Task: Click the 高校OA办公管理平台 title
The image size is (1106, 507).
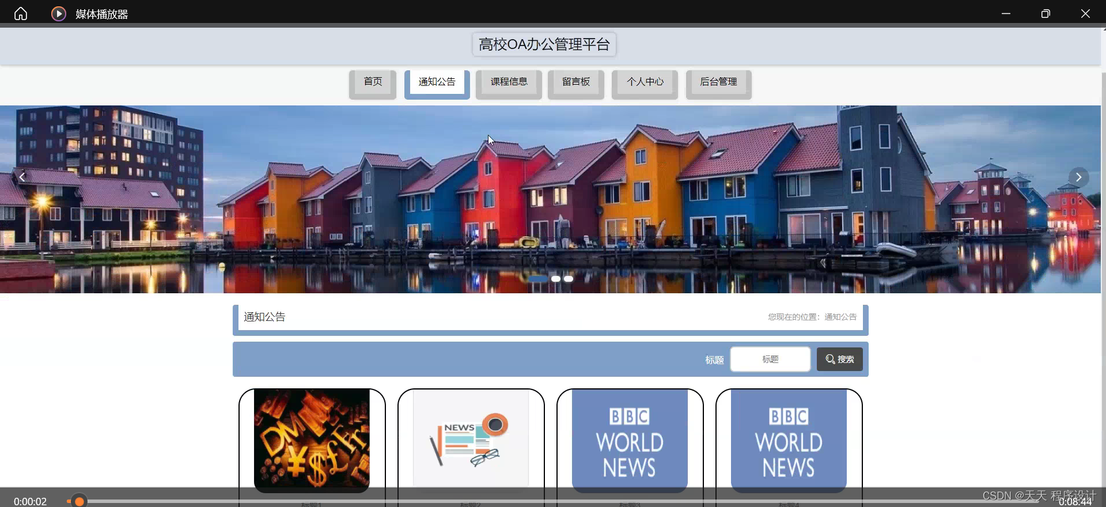Action: click(544, 44)
